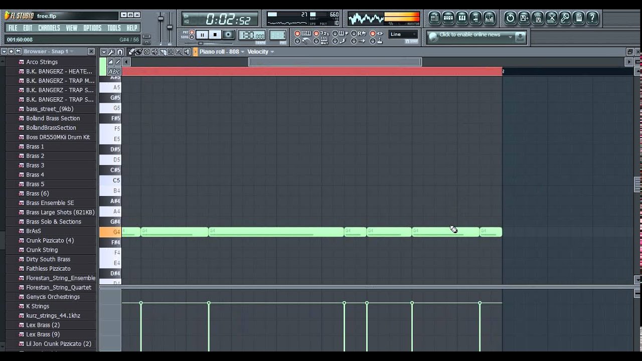Open the CHANNELS menu
The image size is (642, 361).
[49, 28]
